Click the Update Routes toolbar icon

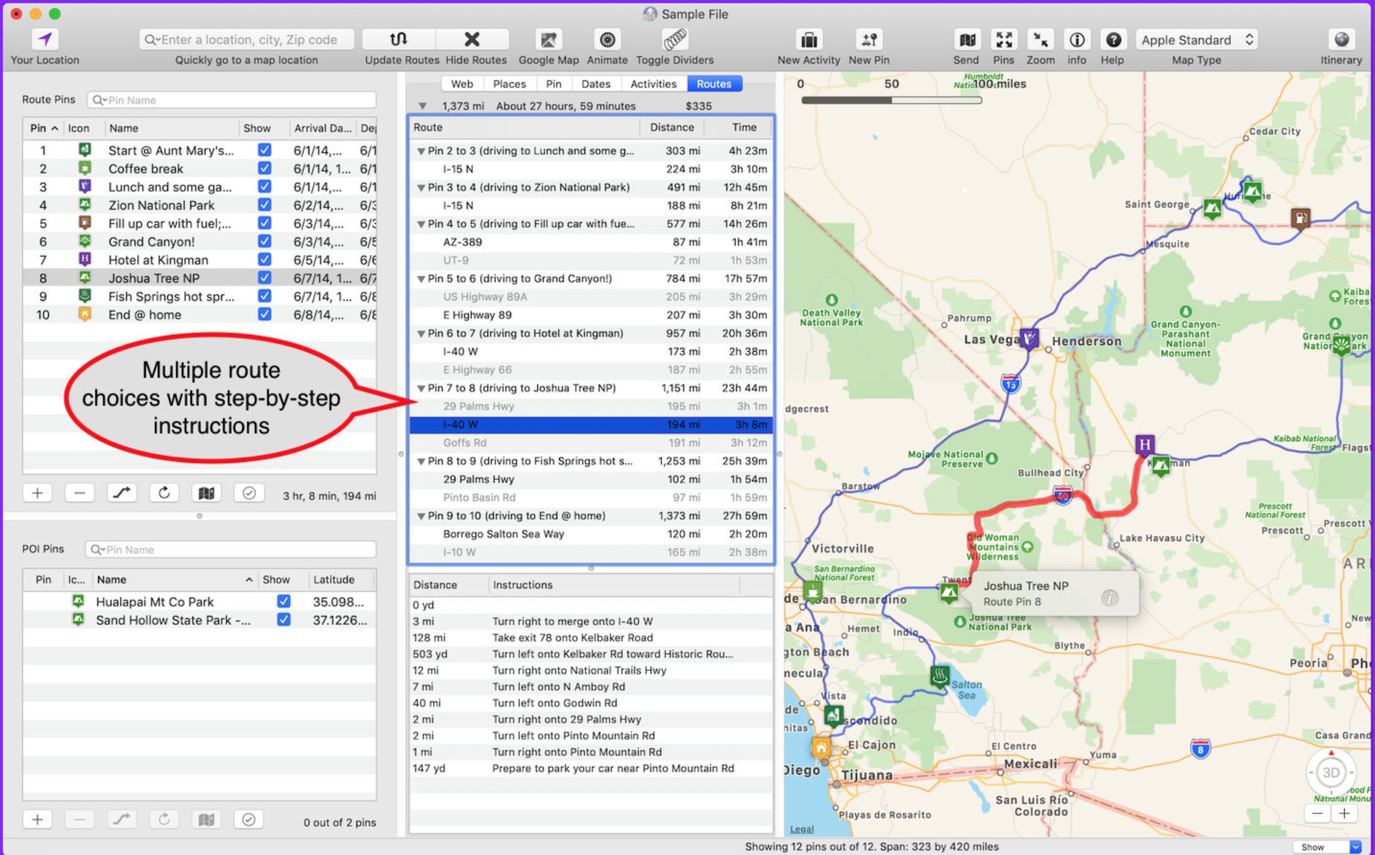[398, 40]
